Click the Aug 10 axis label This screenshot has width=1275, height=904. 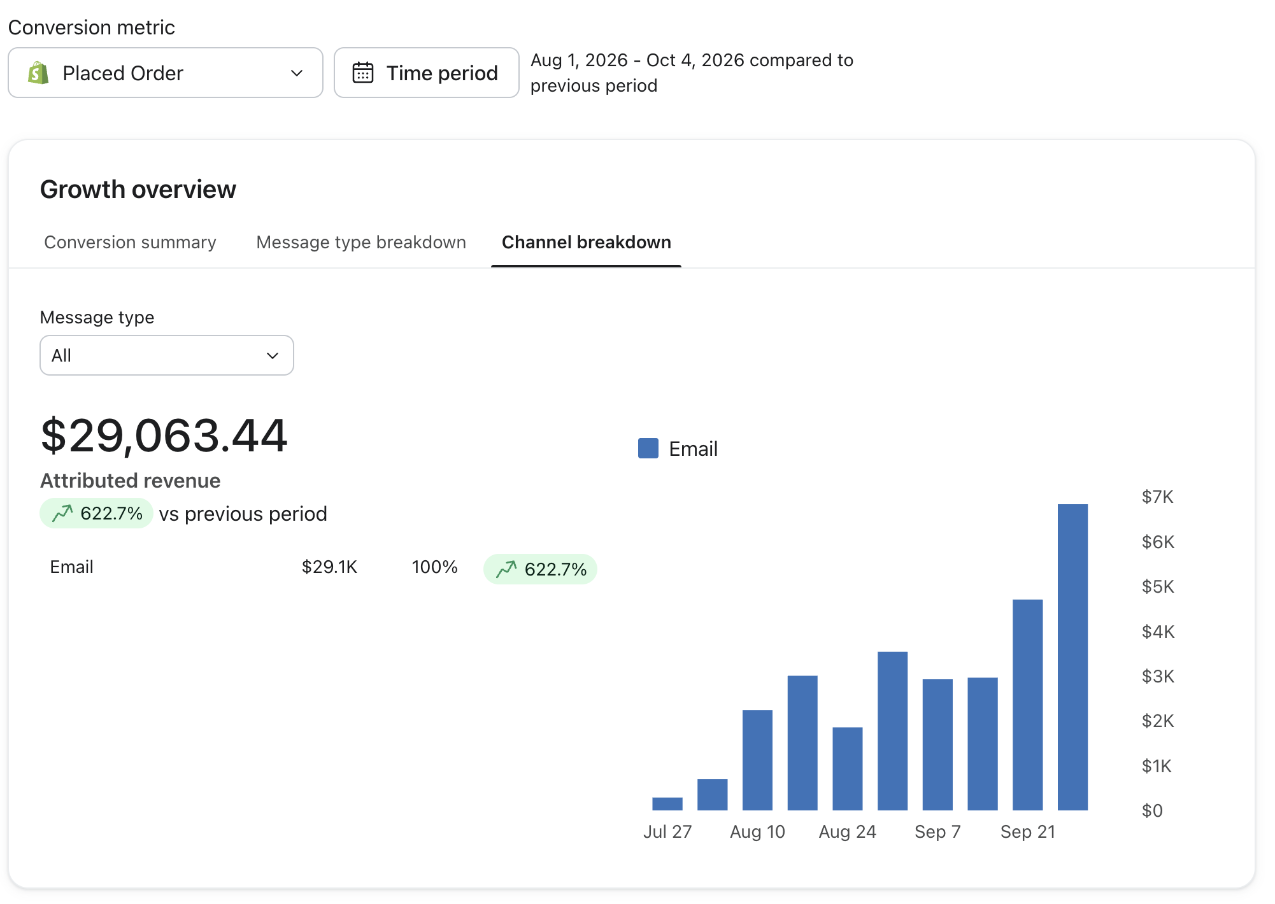[757, 831]
